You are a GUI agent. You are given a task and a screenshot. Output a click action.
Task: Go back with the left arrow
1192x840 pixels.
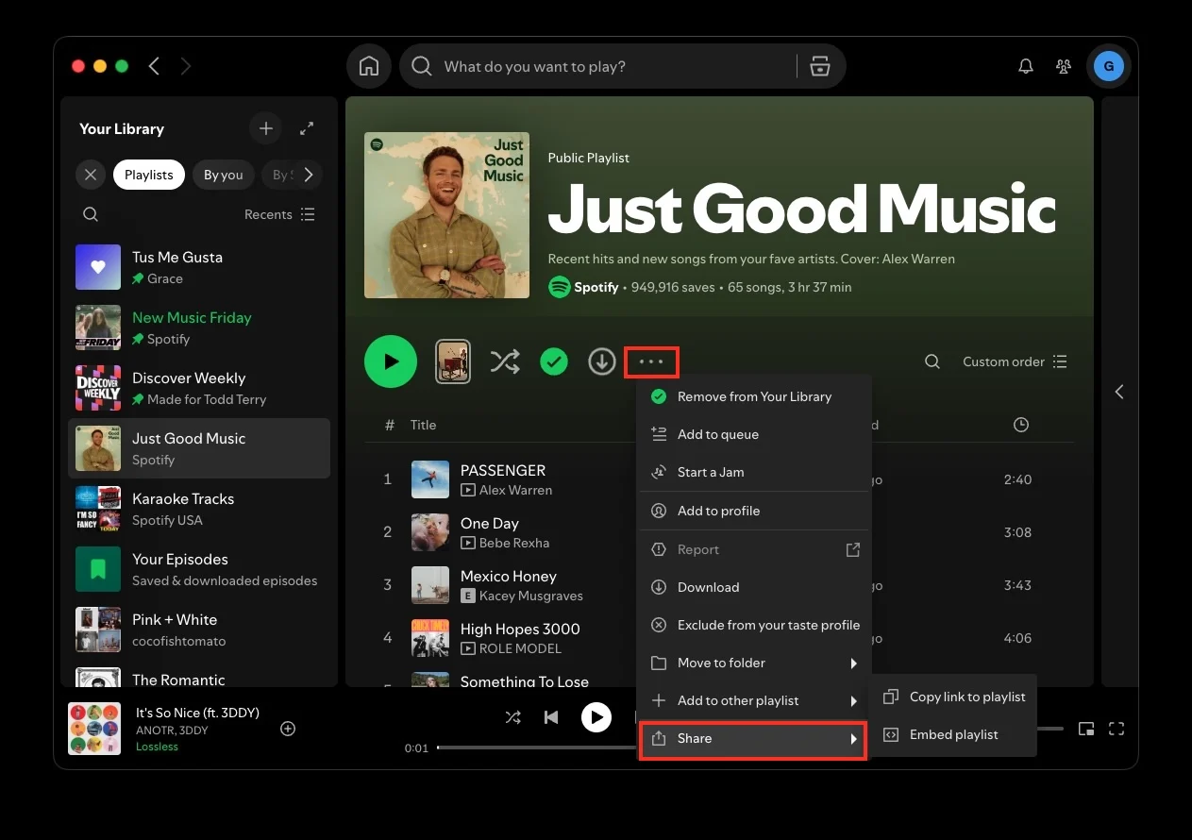154,66
